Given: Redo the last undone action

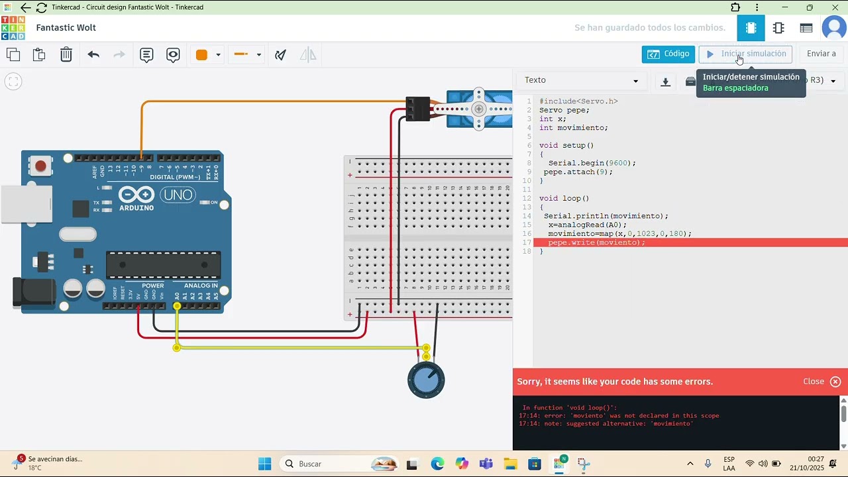Looking at the screenshot, I should (x=119, y=55).
